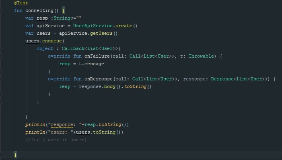Collapse the fold marker beside onFailure override

[x=1, y=56]
